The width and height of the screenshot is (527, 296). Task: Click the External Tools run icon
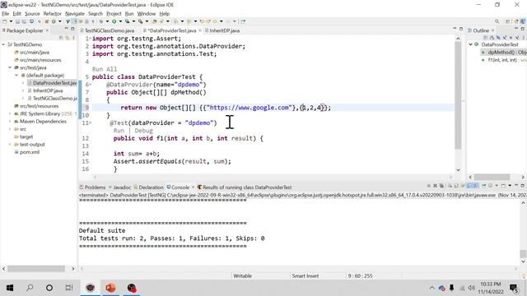(140, 21)
